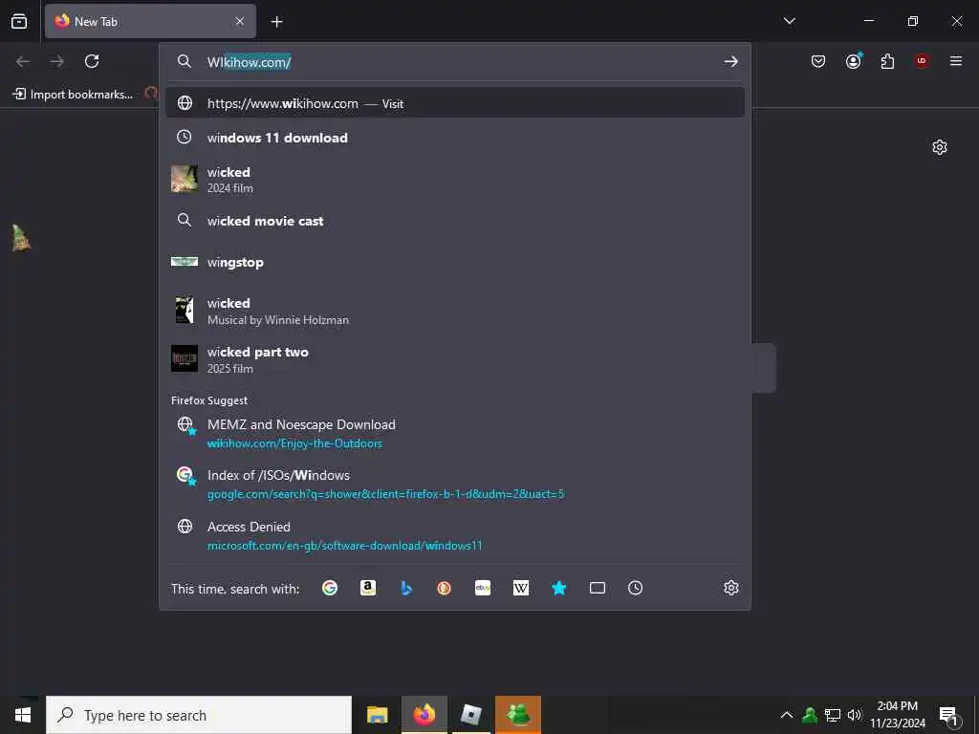This screenshot has height=734, width=979.
Task: Select wingstop suggestion
Action: (x=454, y=262)
